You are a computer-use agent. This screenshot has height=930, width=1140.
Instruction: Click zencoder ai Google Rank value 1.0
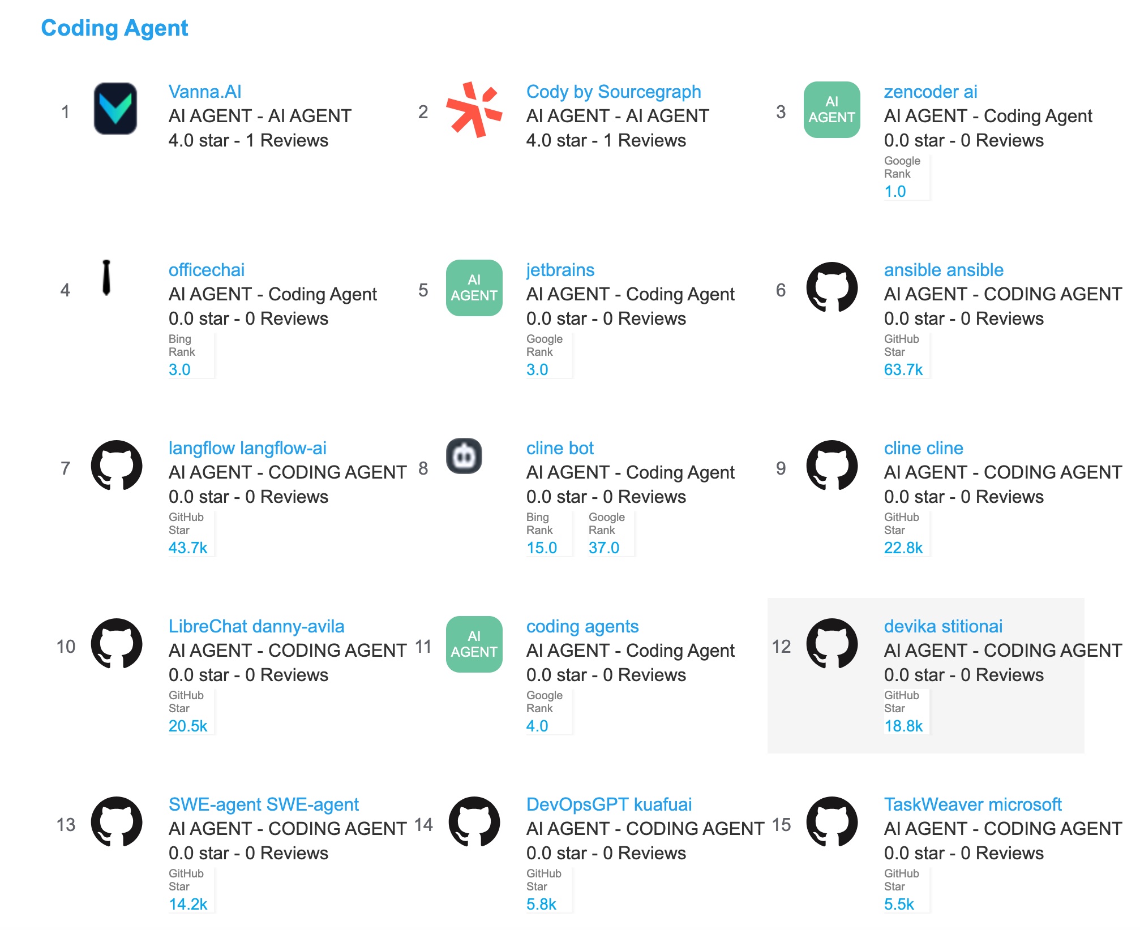pyautogui.click(x=895, y=191)
